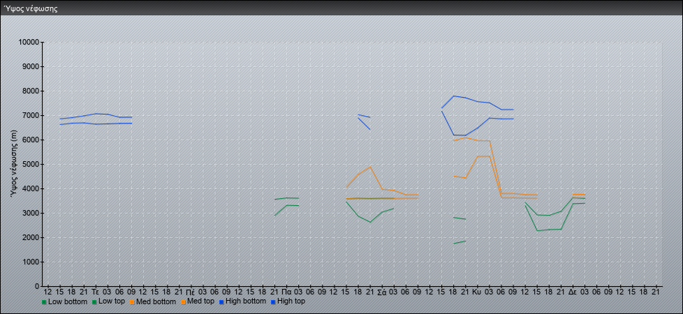
Task: Select the Σά day label on the time axis
Action: (381, 292)
